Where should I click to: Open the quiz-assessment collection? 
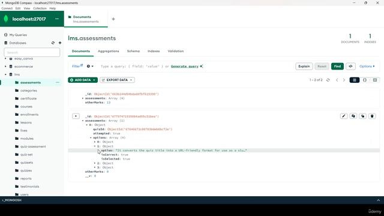(x=33, y=146)
